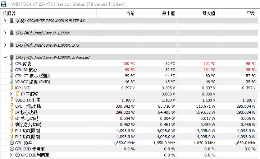
Task: Click the iGPU VID minimum value 0.395 V
Action: 168,88
